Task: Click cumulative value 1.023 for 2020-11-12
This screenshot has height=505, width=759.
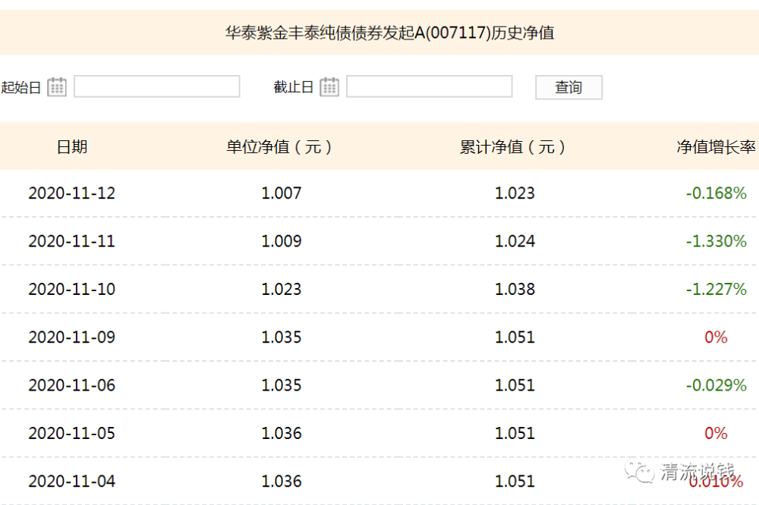Action: (x=515, y=193)
